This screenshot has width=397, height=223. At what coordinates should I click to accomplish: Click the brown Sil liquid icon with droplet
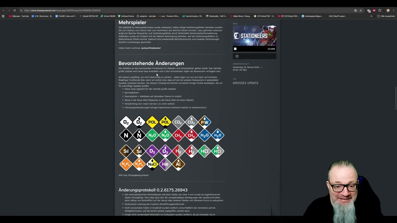click(139, 151)
